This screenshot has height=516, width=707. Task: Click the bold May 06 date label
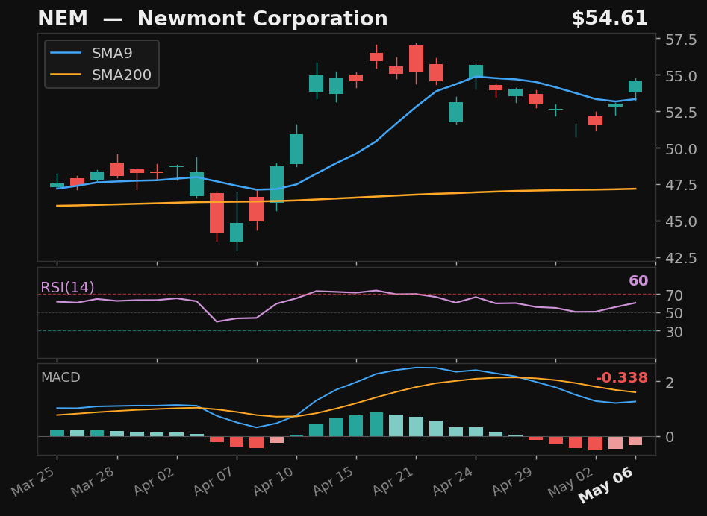(x=606, y=485)
